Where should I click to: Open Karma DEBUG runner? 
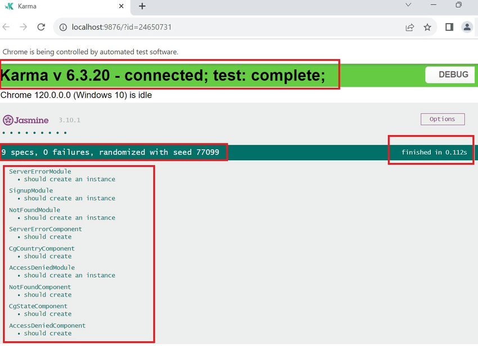click(450, 74)
